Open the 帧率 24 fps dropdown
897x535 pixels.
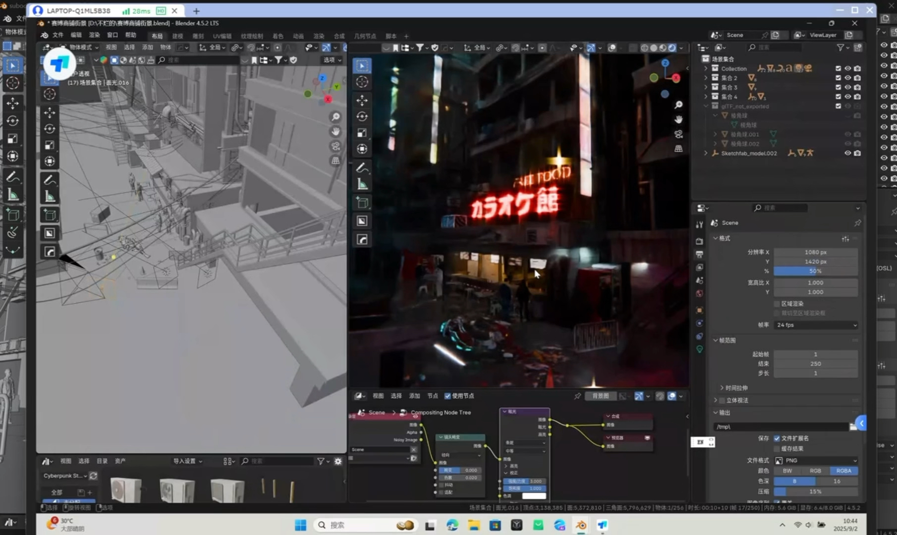[x=816, y=325]
